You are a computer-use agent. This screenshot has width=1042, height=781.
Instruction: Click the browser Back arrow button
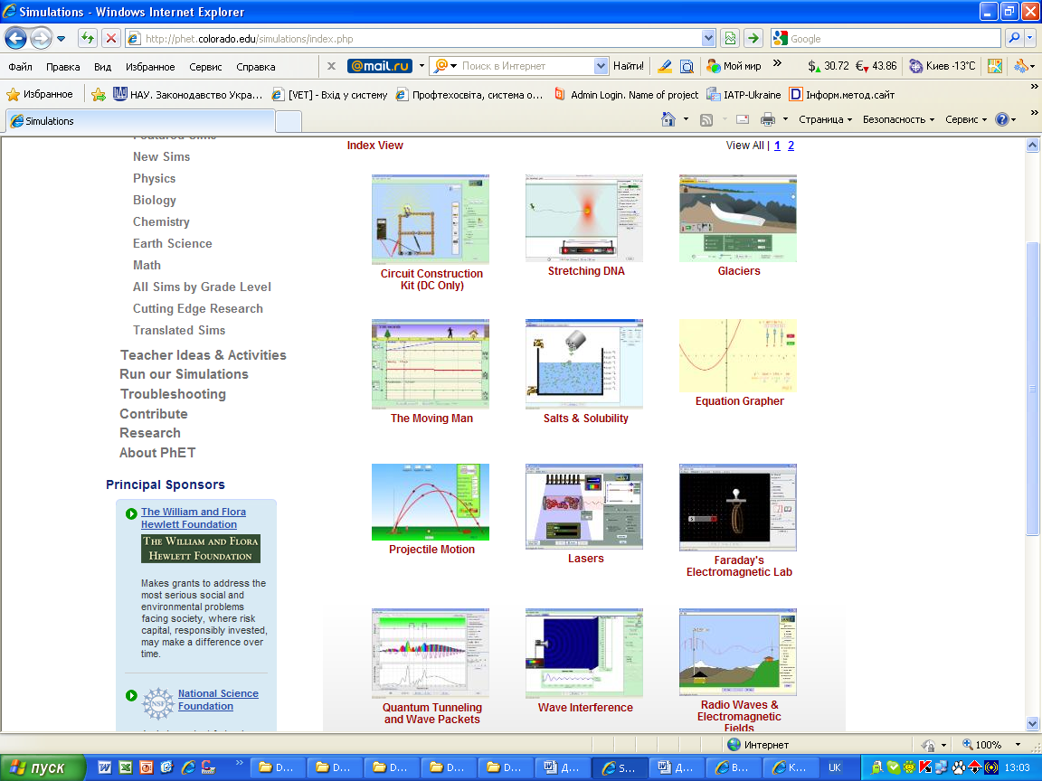click(x=16, y=39)
